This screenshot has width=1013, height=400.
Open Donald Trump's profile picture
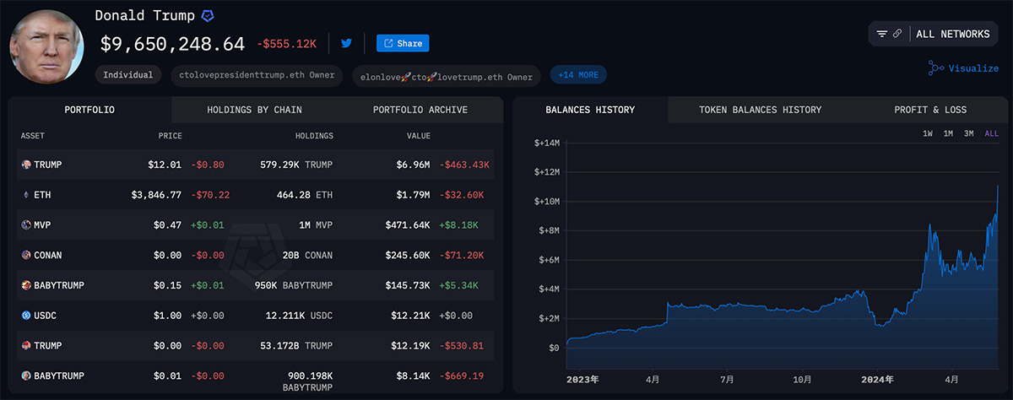[x=46, y=46]
